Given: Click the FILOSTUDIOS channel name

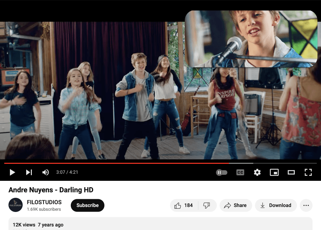Looking at the screenshot, I should tap(44, 202).
